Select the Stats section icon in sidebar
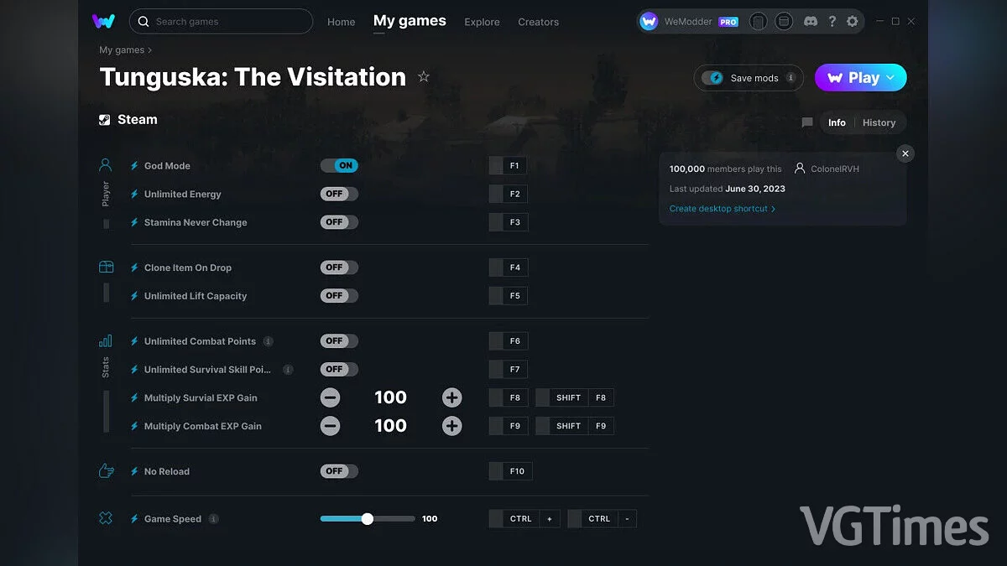 click(105, 341)
